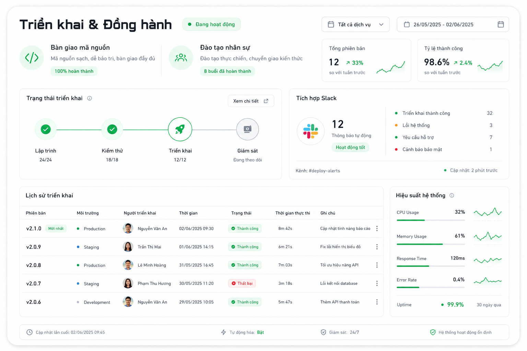Click the Phiên bản column header
The height and width of the screenshot is (351, 527).
coord(36,213)
